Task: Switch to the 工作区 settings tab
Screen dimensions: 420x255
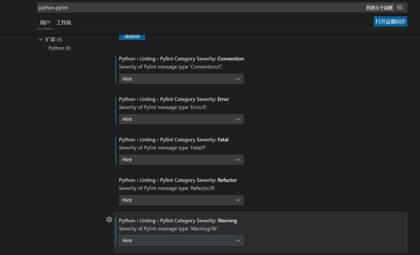Action: (64, 23)
